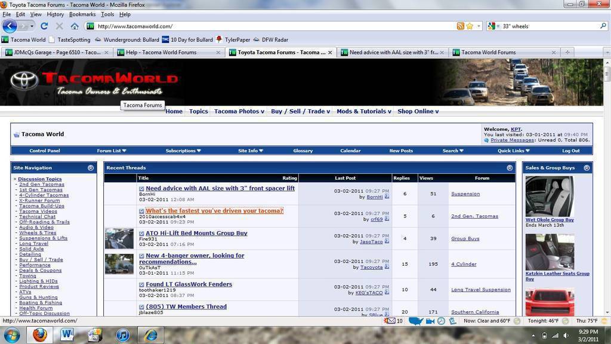
Task: Launch Internet Explorer from the taskbar
Action: (x=151, y=335)
